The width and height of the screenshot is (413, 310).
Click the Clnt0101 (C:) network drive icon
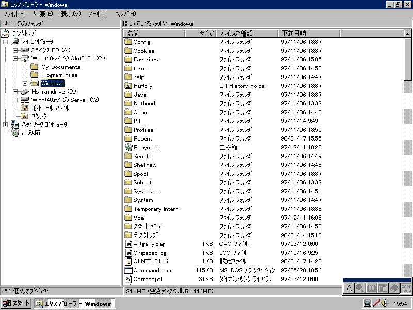point(24,58)
